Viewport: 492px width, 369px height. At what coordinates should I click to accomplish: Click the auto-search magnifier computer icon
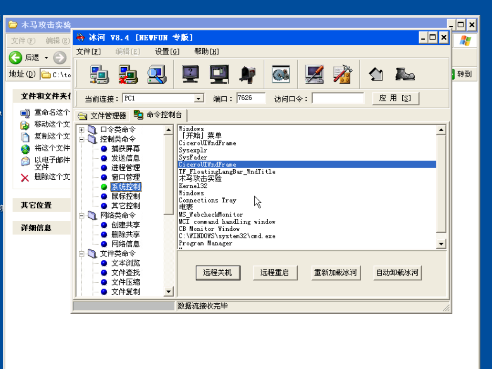click(x=157, y=74)
